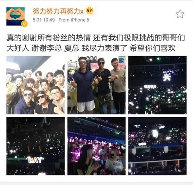
Task: Click the From iPhone 6 source link
Action: (74, 20)
